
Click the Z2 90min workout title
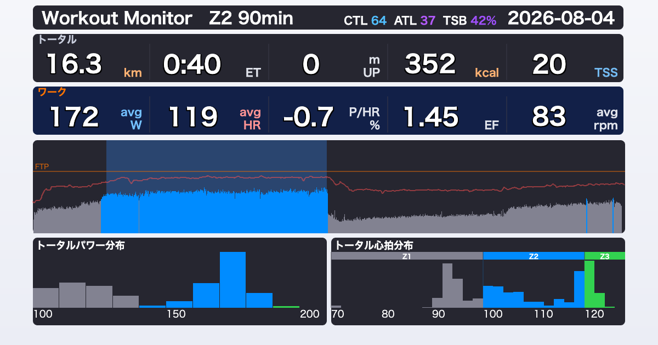[x=251, y=19]
